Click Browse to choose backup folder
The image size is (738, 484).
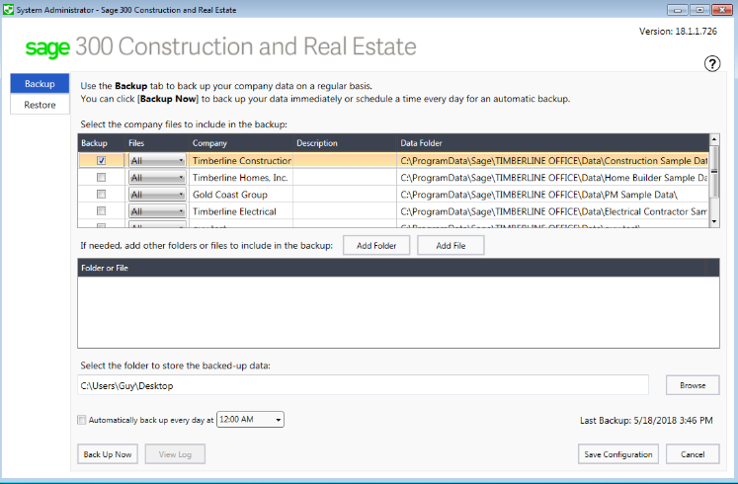pos(693,385)
